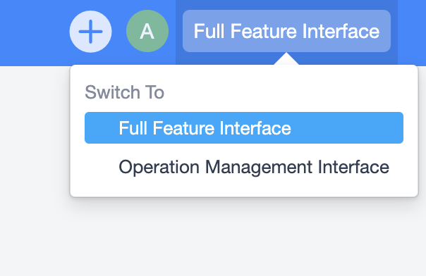Open account menu via letter A circle
This screenshot has height=276, width=426.
(x=147, y=31)
